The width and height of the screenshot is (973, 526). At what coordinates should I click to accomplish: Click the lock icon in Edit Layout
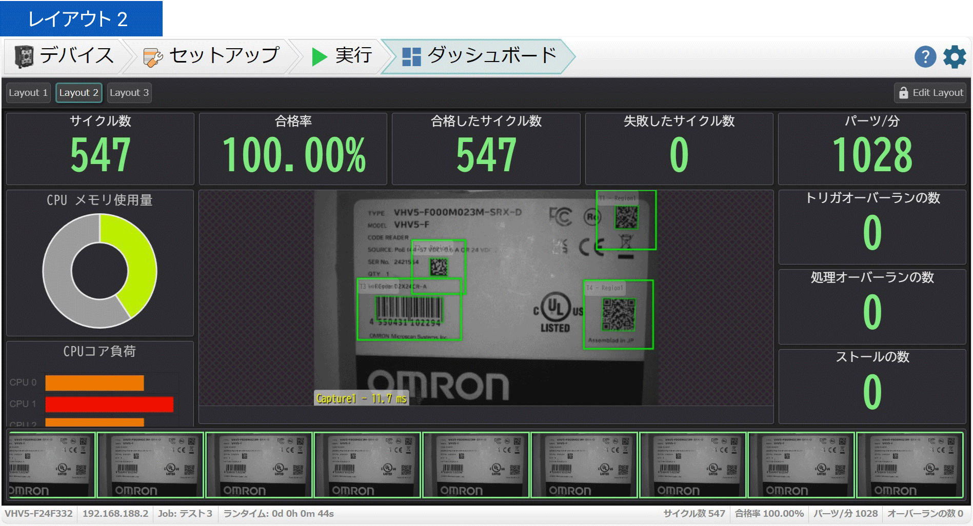point(904,93)
